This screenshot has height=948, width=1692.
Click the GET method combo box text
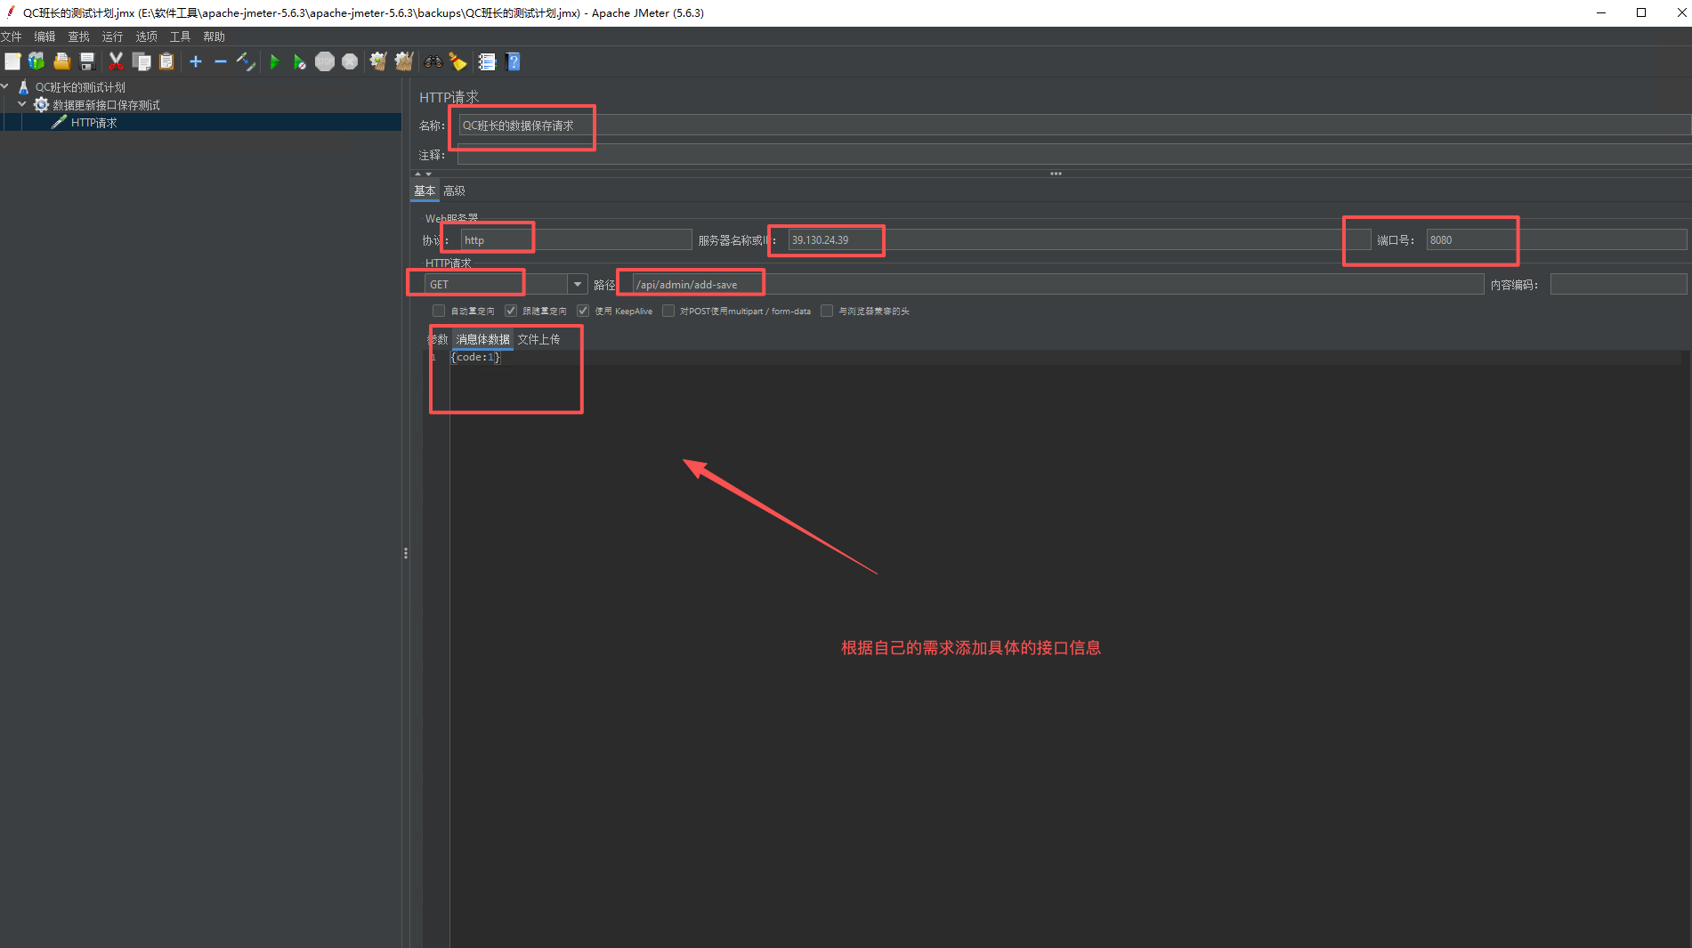click(x=497, y=285)
